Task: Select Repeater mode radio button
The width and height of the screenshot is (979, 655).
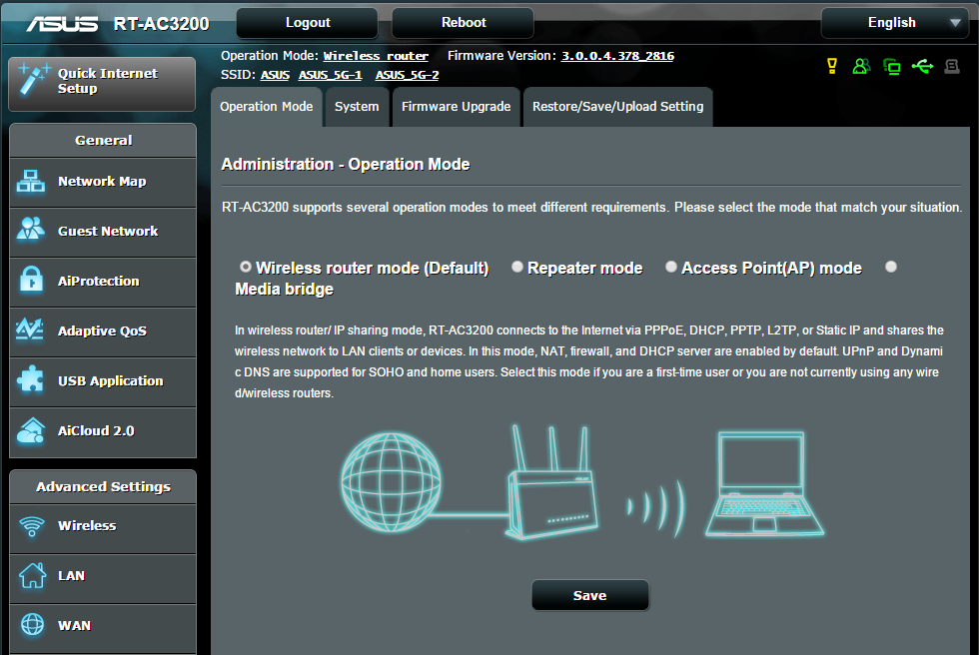Action: point(517,267)
